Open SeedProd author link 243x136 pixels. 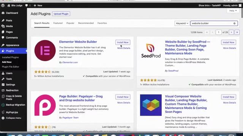(x=173, y=71)
